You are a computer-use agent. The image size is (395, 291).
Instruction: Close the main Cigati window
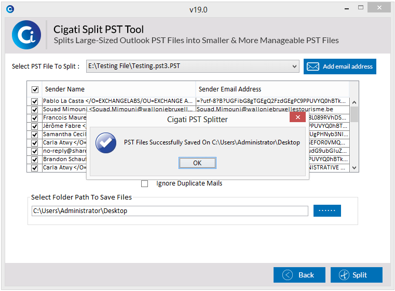point(379,8)
